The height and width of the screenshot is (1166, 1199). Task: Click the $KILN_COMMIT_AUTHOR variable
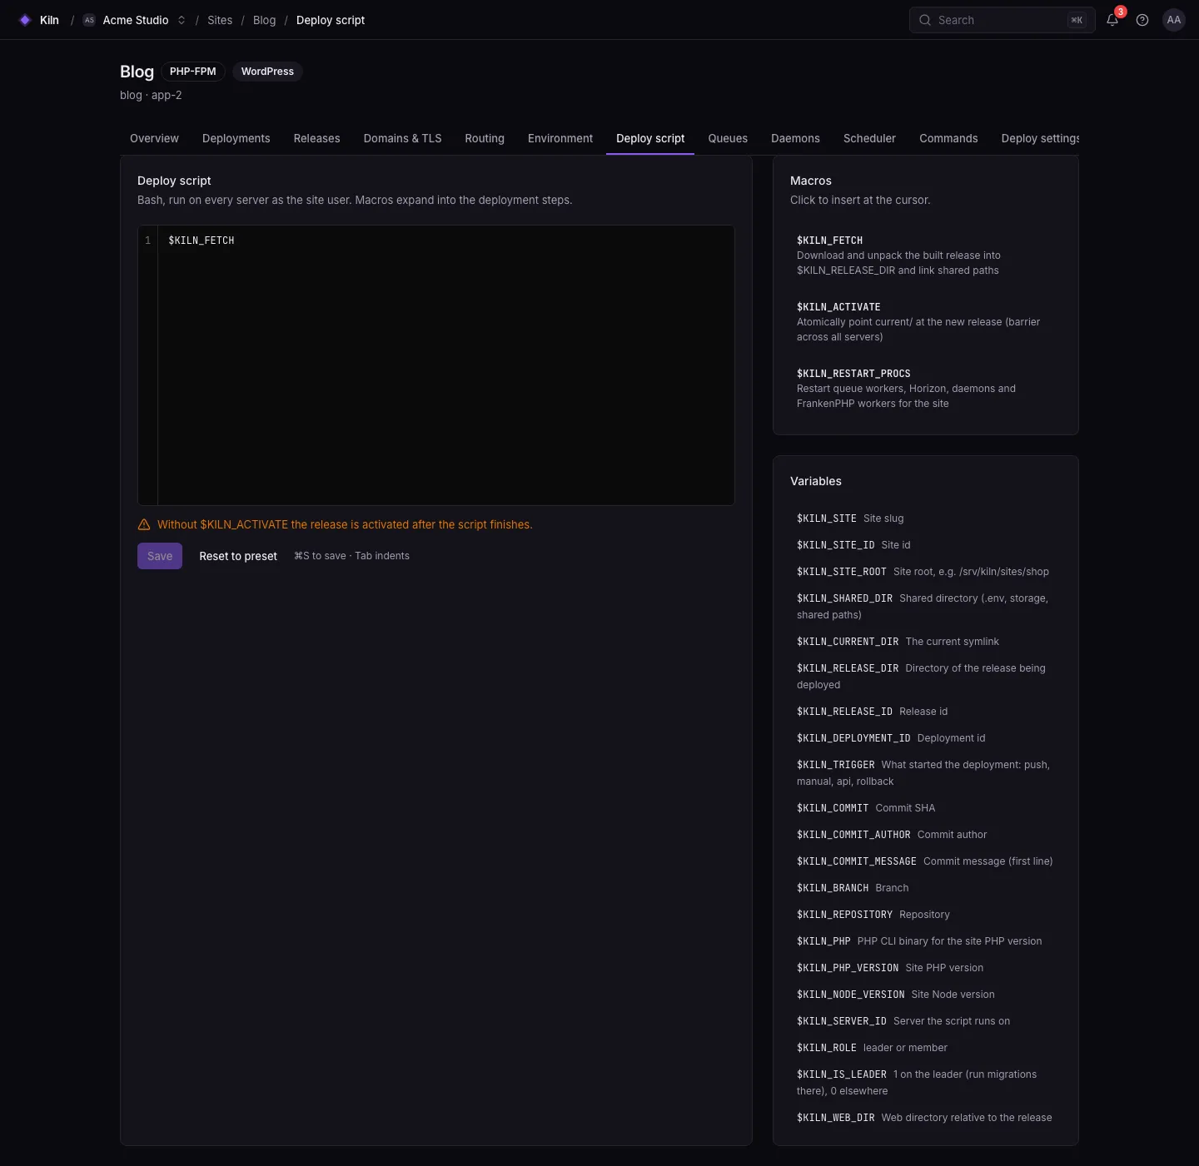tap(926, 835)
